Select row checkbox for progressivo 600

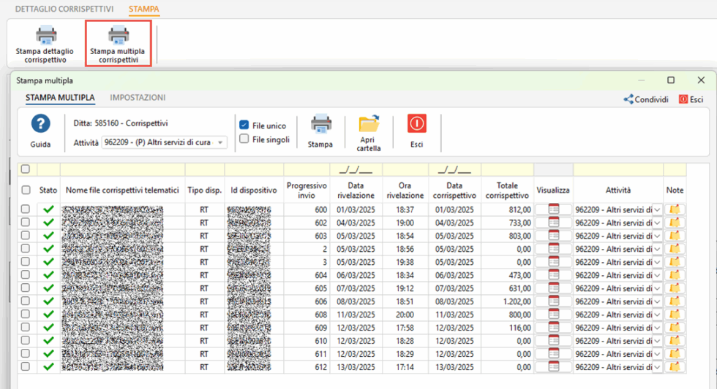tap(26, 209)
